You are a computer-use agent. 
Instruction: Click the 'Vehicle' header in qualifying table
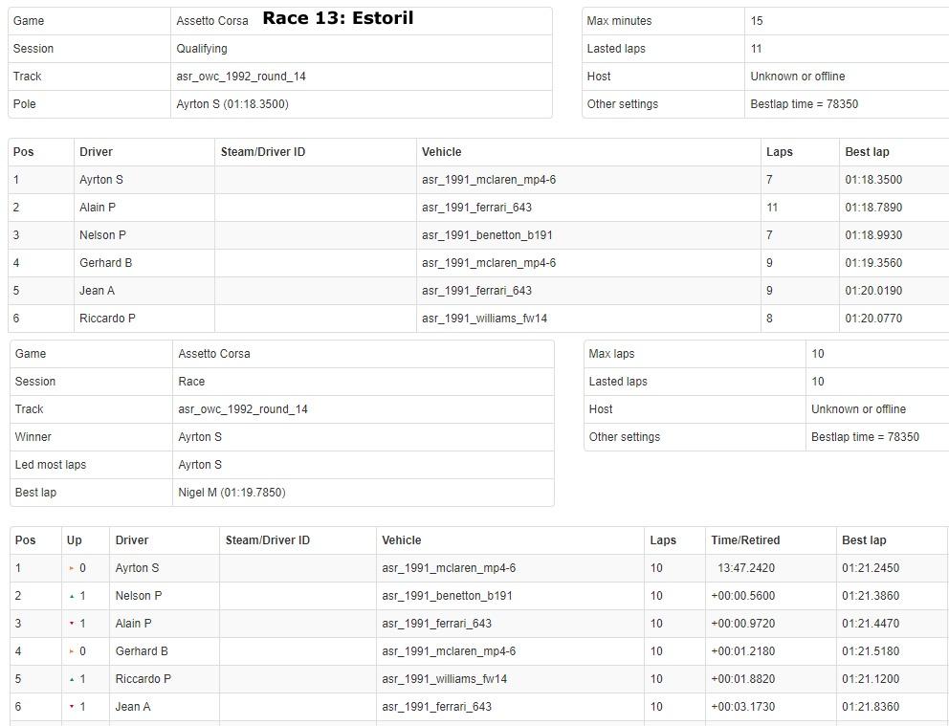(441, 152)
